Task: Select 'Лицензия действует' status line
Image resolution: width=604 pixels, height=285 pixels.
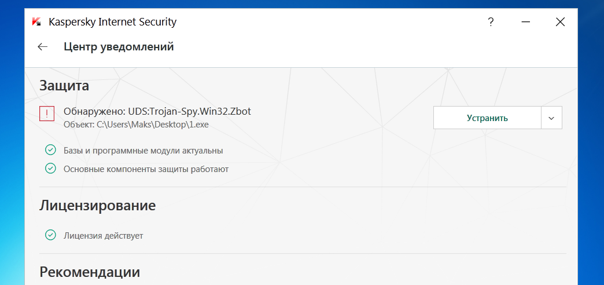Action: (x=104, y=236)
